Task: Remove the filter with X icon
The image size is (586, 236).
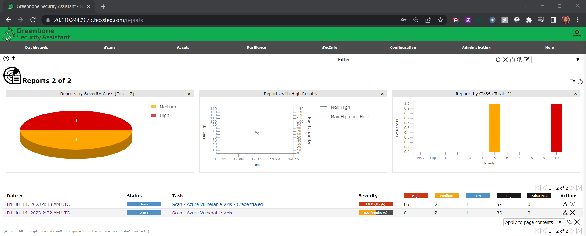Action: [505, 60]
